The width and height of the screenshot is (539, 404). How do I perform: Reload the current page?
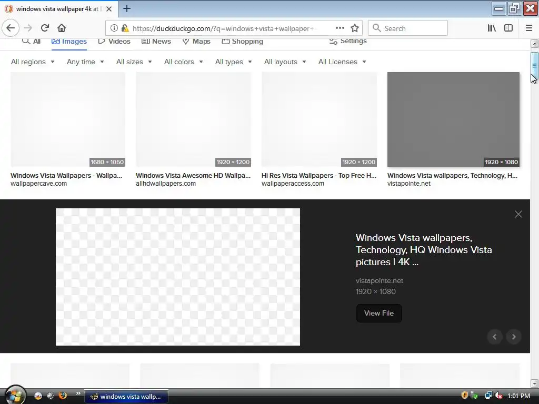click(x=45, y=28)
